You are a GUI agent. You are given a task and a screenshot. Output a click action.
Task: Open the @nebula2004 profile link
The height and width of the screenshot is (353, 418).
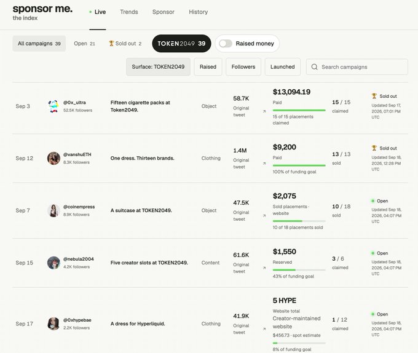79,259
